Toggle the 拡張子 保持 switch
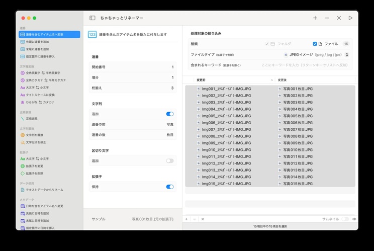Screen dimensions: 374x251 (x=170, y=187)
